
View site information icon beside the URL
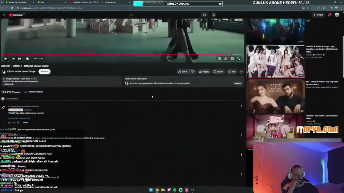18,8
